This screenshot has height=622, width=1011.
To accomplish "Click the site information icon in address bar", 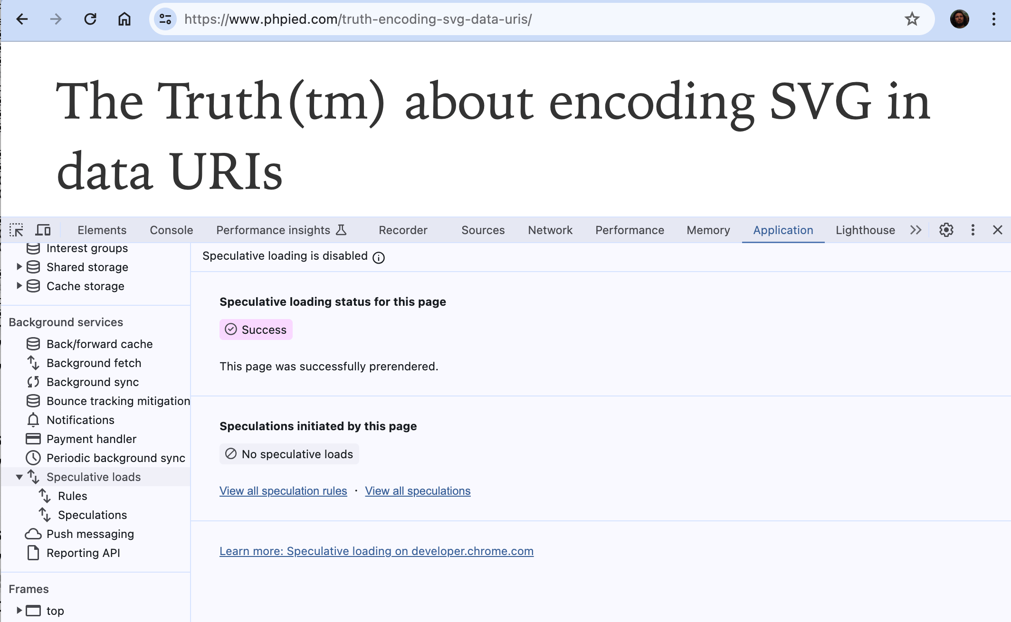I will (x=165, y=19).
